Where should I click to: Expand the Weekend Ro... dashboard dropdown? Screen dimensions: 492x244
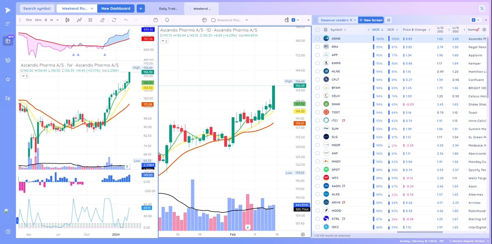point(92,8)
